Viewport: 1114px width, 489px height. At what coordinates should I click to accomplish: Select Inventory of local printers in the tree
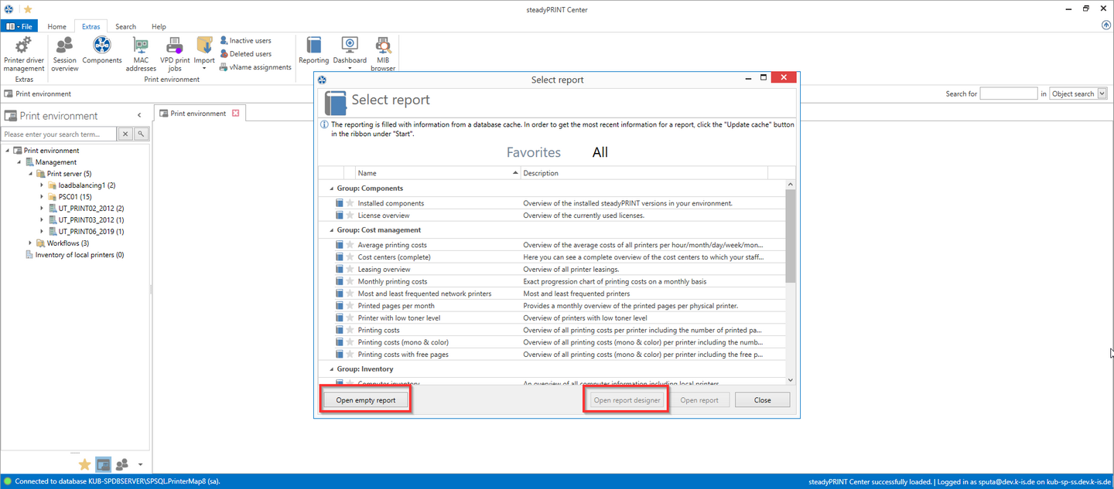[x=75, y=255]
